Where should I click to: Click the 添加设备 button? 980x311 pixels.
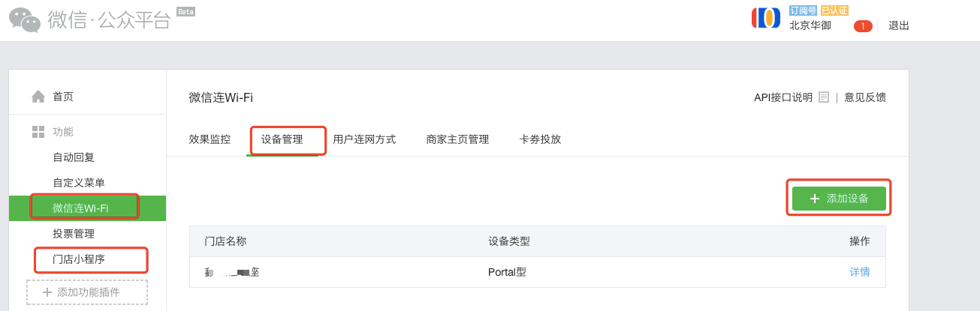(x=839, y=199)
